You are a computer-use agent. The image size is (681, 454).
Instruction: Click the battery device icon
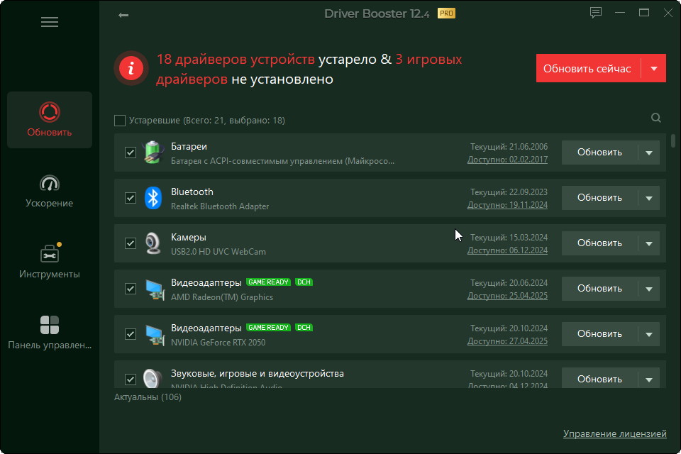pyautogui.click(x=153, y=152)
